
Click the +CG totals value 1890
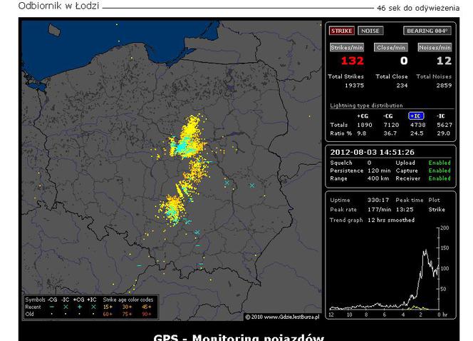365,125
